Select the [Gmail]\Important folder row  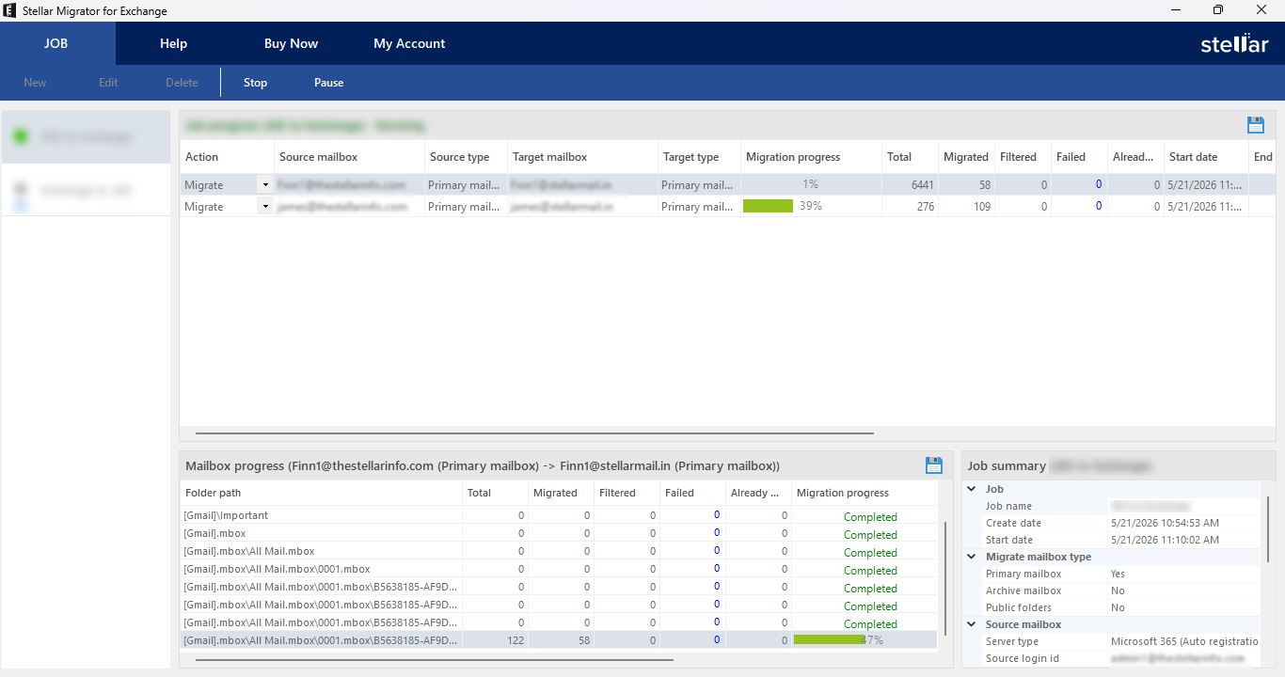(559, 516)
